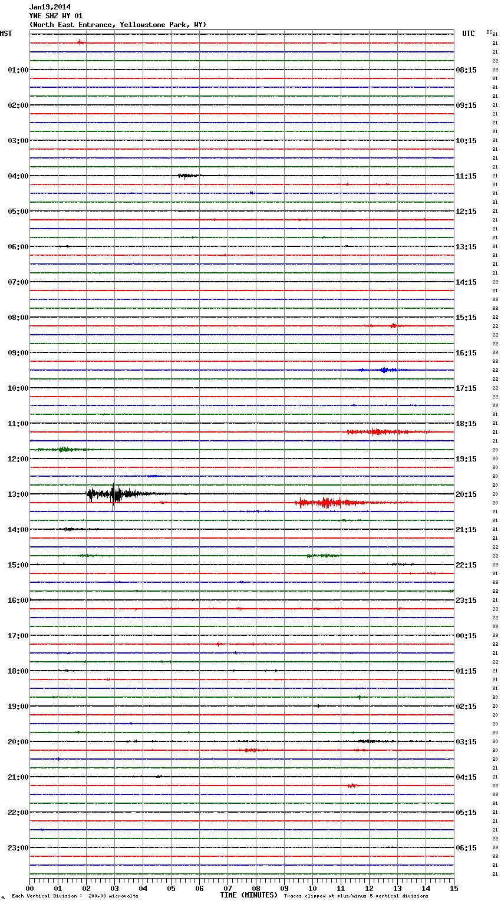501x904 pixels.
Task: Select the 21:00 MST time label
Action: click(x=18, y=777)
